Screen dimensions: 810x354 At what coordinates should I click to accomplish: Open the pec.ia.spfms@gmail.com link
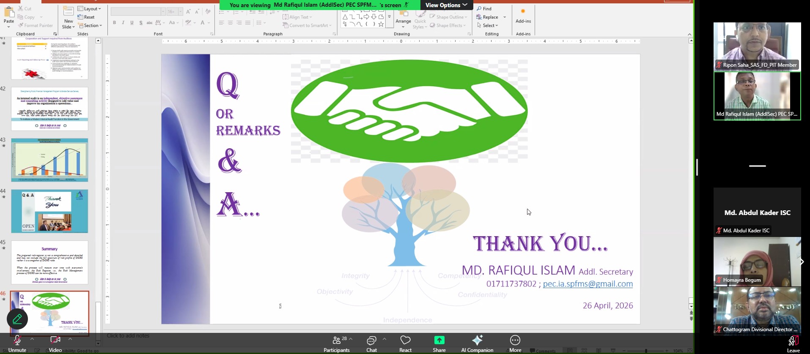[x=588, y=284]
